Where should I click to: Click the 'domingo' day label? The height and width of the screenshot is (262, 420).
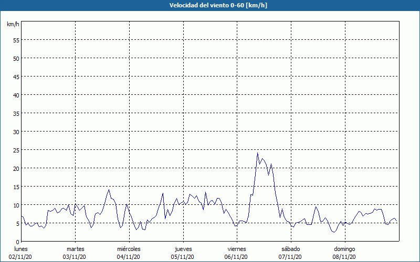coord(344,249)
